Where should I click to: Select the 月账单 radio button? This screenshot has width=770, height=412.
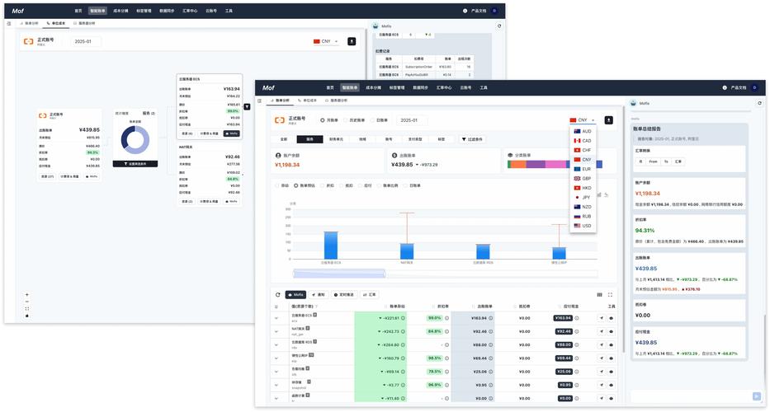click(x=323, y=120)
